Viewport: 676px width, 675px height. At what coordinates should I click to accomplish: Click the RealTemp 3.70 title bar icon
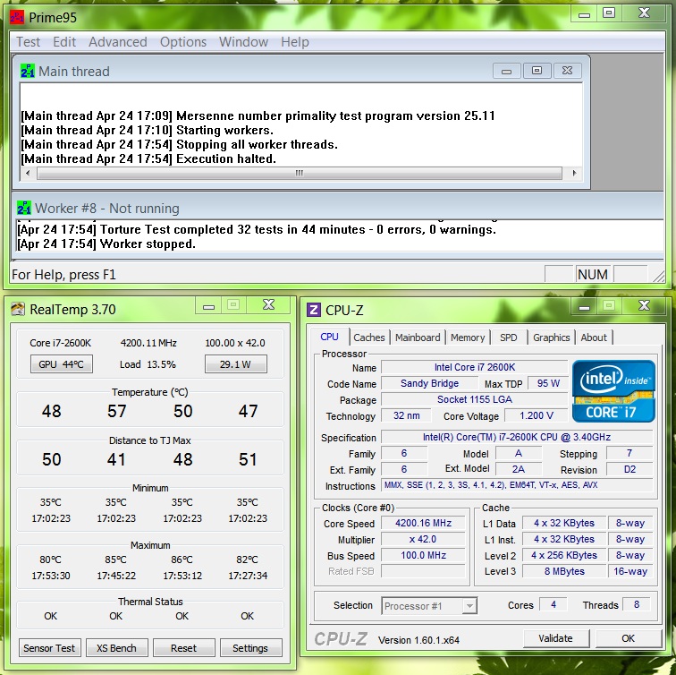click(x=18, y=309)
